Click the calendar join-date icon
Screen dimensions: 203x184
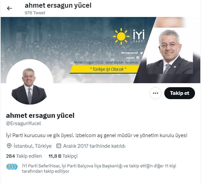pyautogui.click(x=59, y=146)
